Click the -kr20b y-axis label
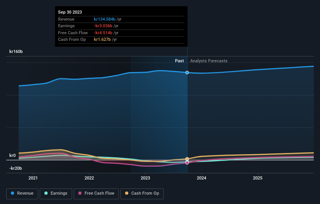Viewport: 320px width, 204px height. [16, 168]
